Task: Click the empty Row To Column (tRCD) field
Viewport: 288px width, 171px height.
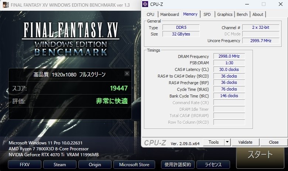Action: 229,122
